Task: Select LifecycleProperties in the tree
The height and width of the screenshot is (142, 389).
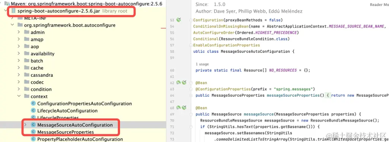Action: pos(58,117)
